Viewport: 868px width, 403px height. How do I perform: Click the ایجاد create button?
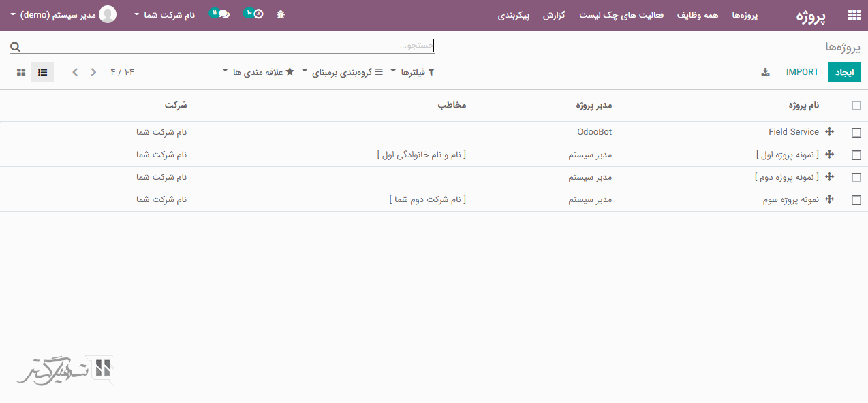coord(844,72)
